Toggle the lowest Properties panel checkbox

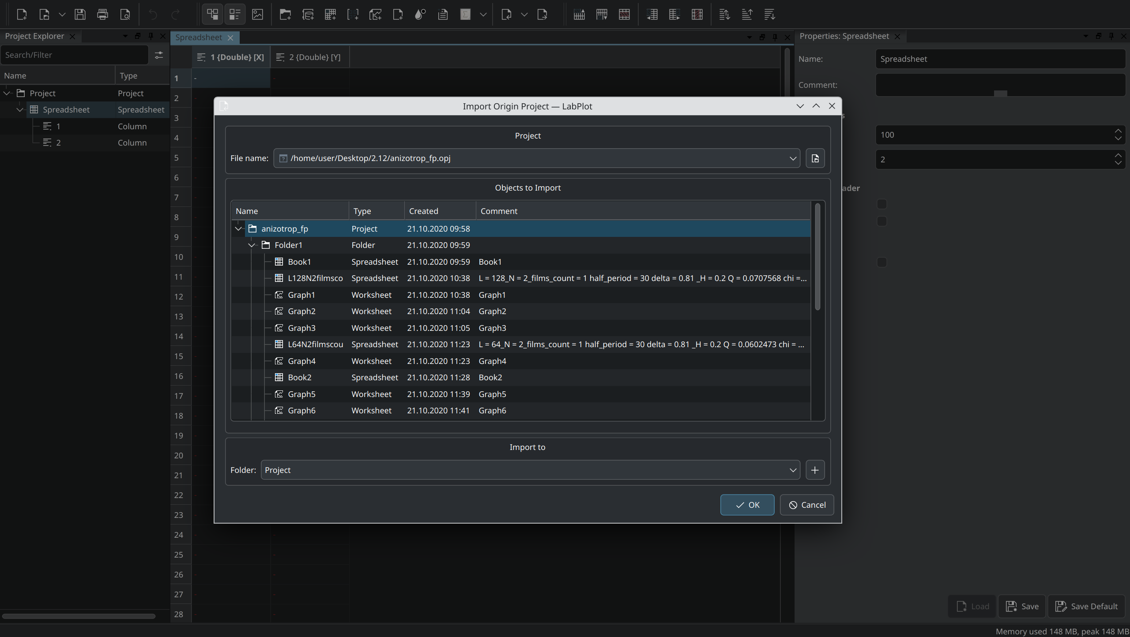(881, 262)
